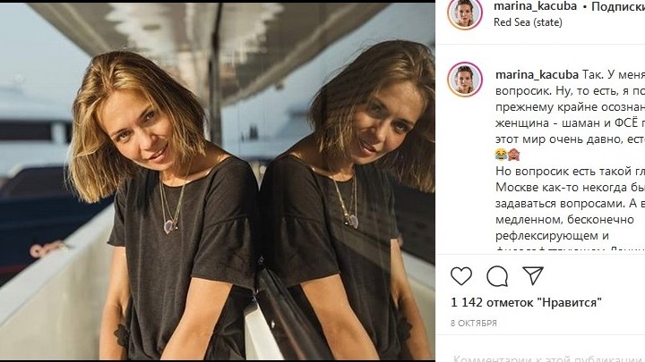Click the pendant necklace on the left woman
The image size is (645, 362).
[x=169, y=225]
